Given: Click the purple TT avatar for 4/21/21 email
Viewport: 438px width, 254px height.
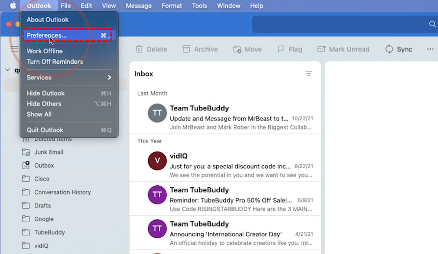Looking at the screenshot, I should (157, 229).
